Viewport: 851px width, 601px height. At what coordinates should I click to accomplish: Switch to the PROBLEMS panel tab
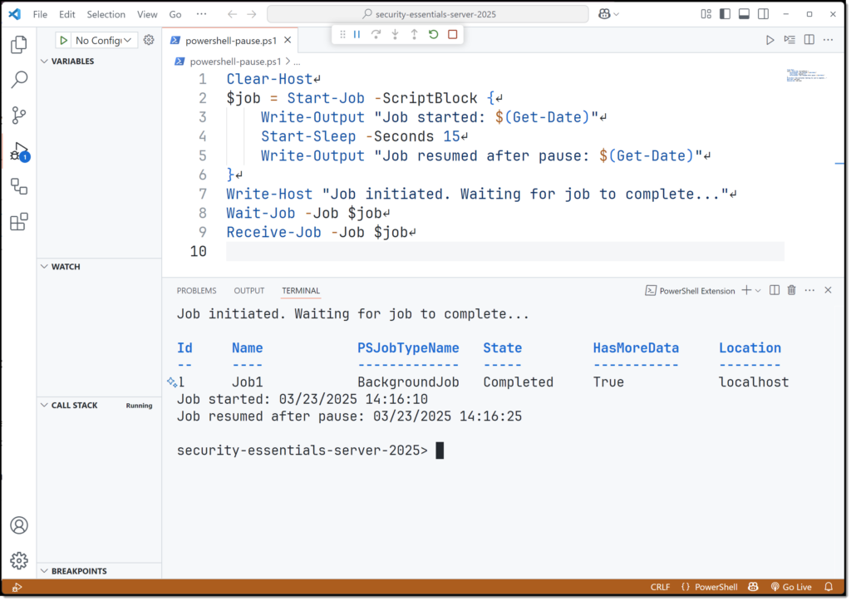click(x=196, y=290)
